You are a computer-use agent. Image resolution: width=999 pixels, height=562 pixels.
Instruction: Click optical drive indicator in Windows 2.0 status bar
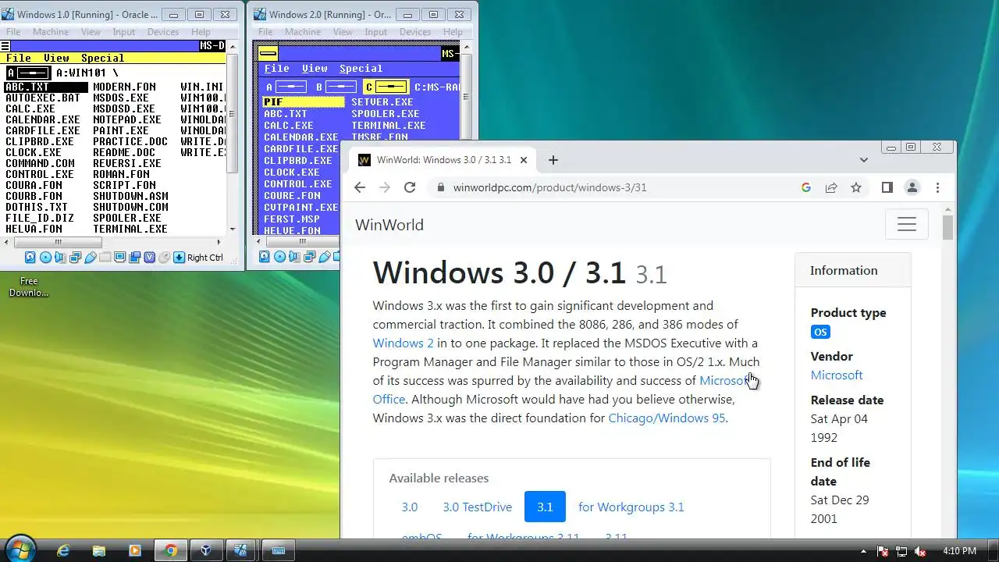(279, 257)
